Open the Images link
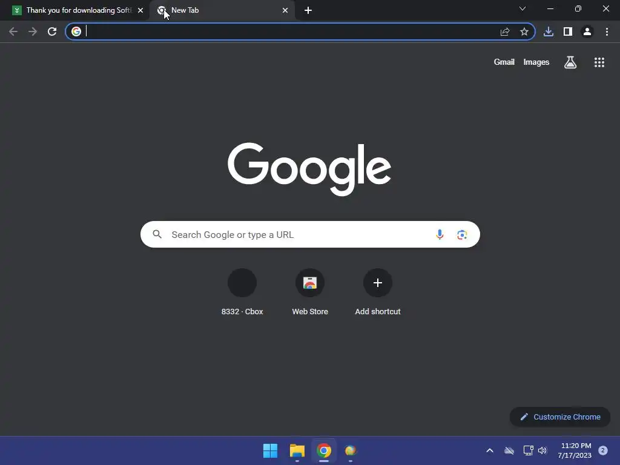This screenshot has width=620, height=465. tap(536, 62)
